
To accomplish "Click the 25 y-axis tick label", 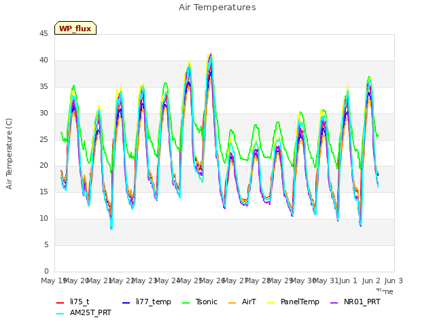I will pyautogui.click(x=43, y=139).
